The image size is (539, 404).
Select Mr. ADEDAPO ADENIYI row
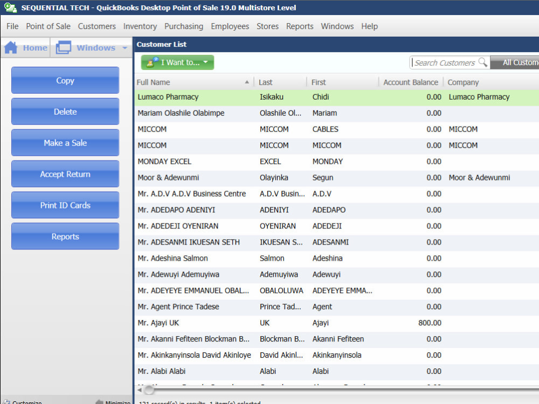point(337,210)
